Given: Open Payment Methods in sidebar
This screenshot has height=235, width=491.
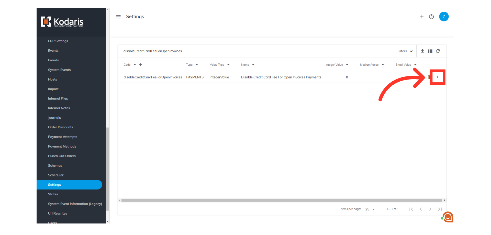Looking at the screenshot, I should [x=62, y=146].
